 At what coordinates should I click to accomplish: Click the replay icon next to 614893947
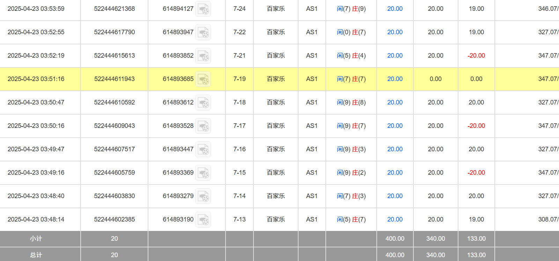(x=203, y=32)
